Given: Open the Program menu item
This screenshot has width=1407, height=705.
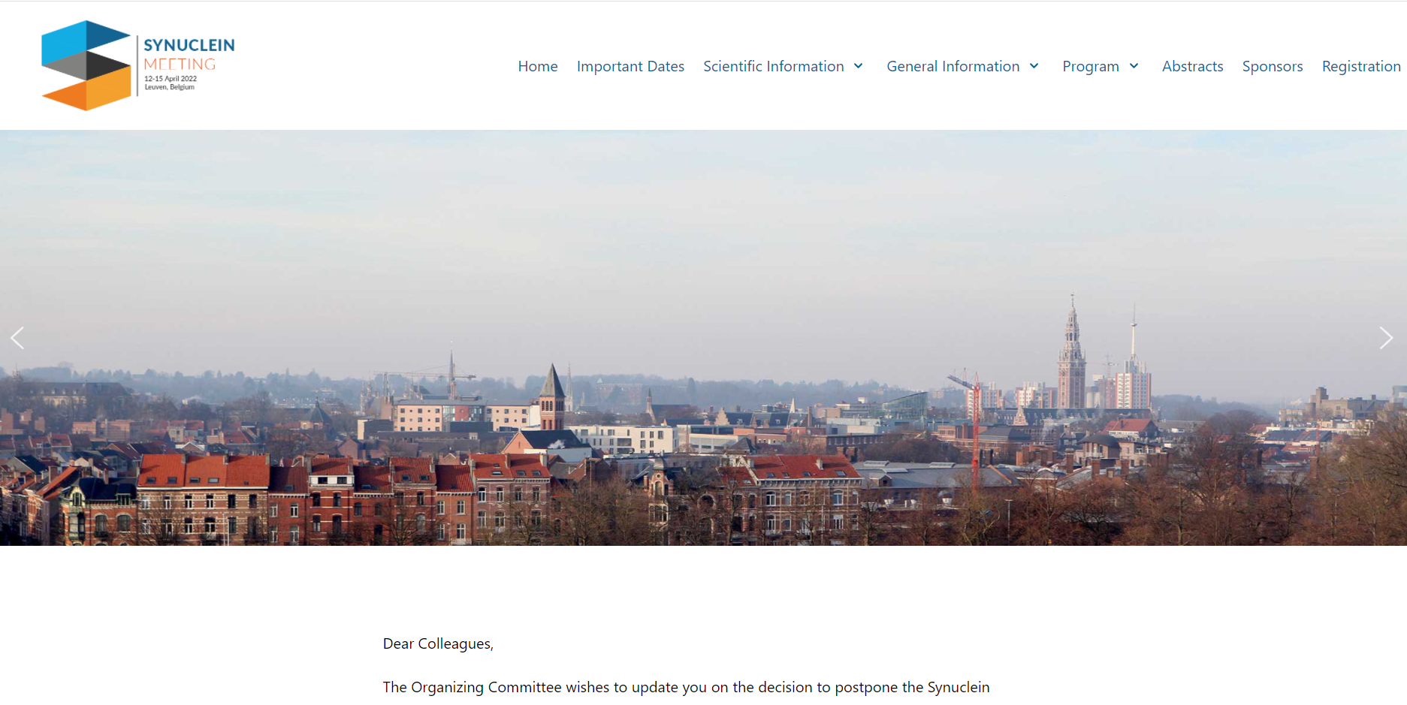Looking at the screenshot, I should tap(1090, 66).
